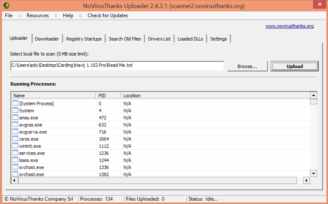
Task: Click the Browse... button
Action: tap(247, 66)
